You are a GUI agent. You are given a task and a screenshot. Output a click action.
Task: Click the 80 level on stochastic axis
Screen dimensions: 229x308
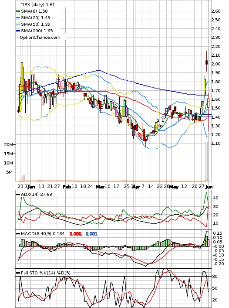click(215, 277)
